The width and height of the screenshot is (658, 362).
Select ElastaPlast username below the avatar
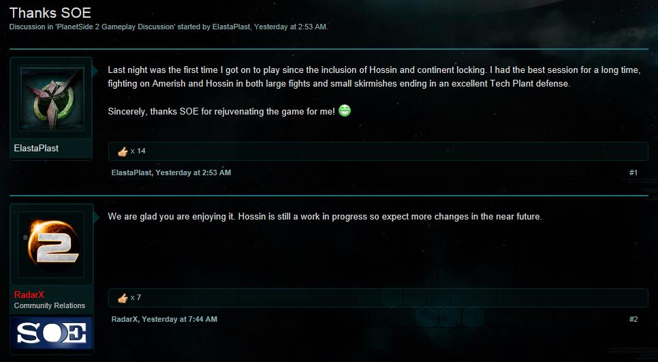pos(36,149)
